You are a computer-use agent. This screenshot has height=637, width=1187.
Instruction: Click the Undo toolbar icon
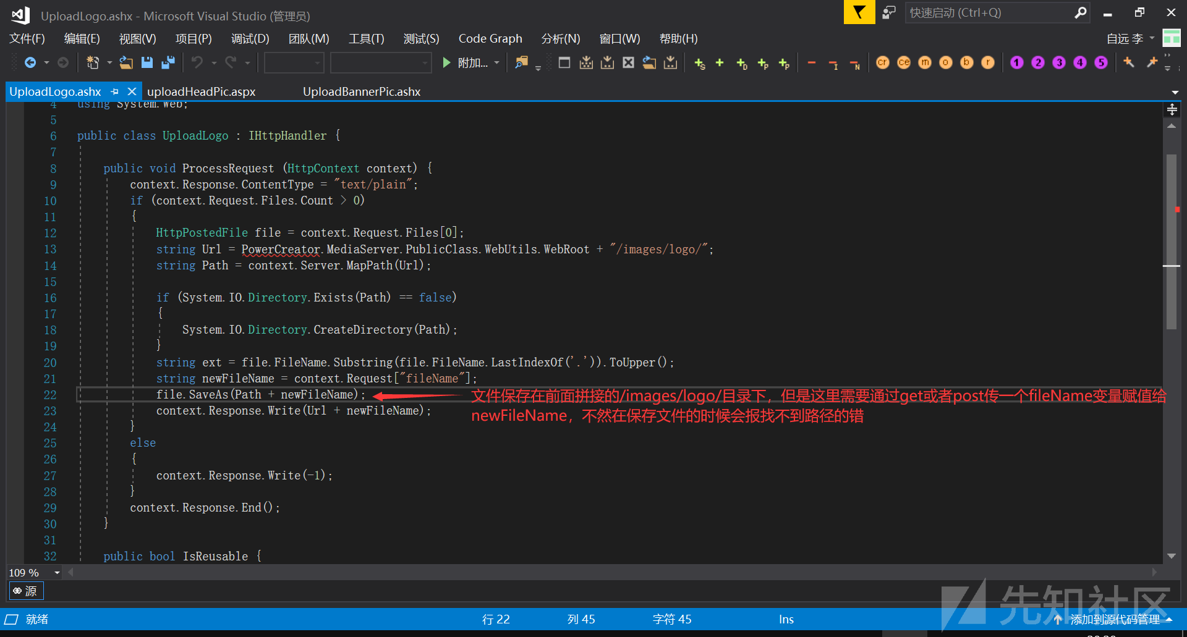point(197,62)
